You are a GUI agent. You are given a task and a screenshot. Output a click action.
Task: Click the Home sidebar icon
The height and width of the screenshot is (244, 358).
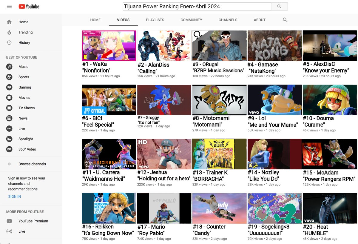pos(9,22)
